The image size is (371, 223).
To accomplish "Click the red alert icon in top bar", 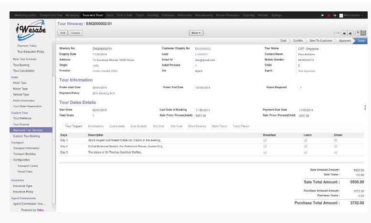I will (329, 15).
